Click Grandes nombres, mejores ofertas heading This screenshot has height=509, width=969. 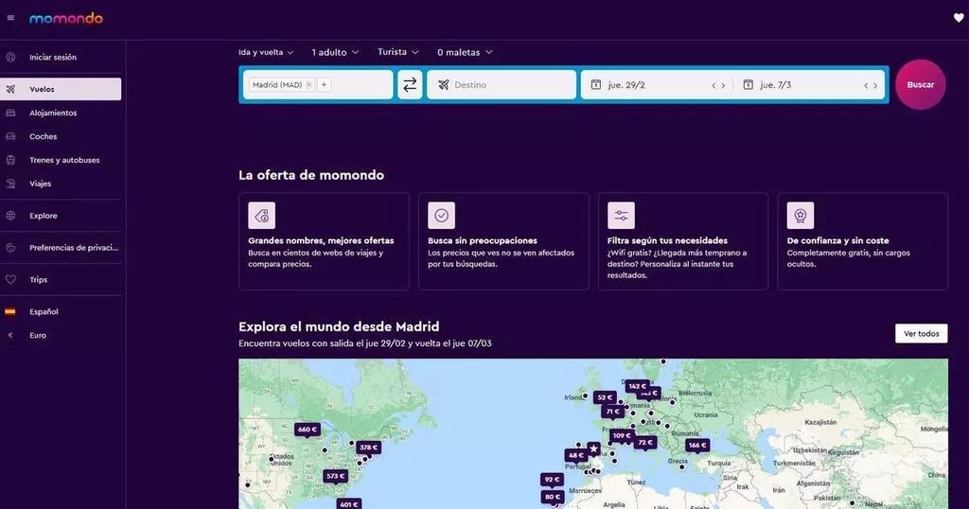point(321,240)
